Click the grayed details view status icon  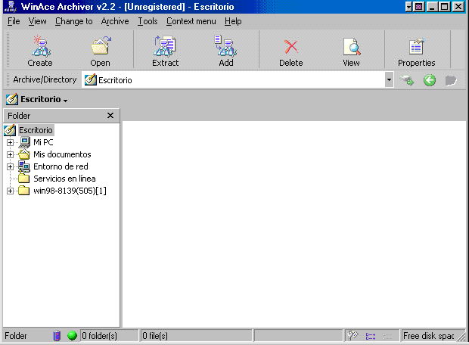[x=387, y=337]
